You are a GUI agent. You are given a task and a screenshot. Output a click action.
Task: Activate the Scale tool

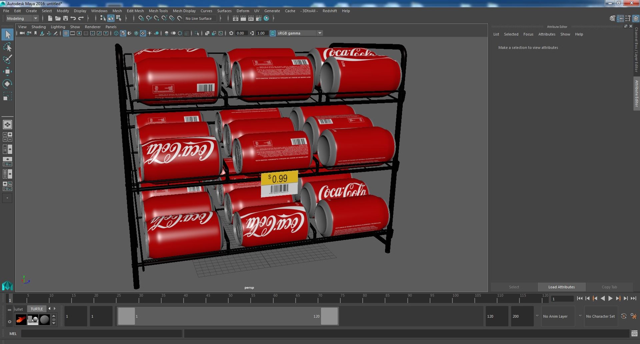(7, 96)
